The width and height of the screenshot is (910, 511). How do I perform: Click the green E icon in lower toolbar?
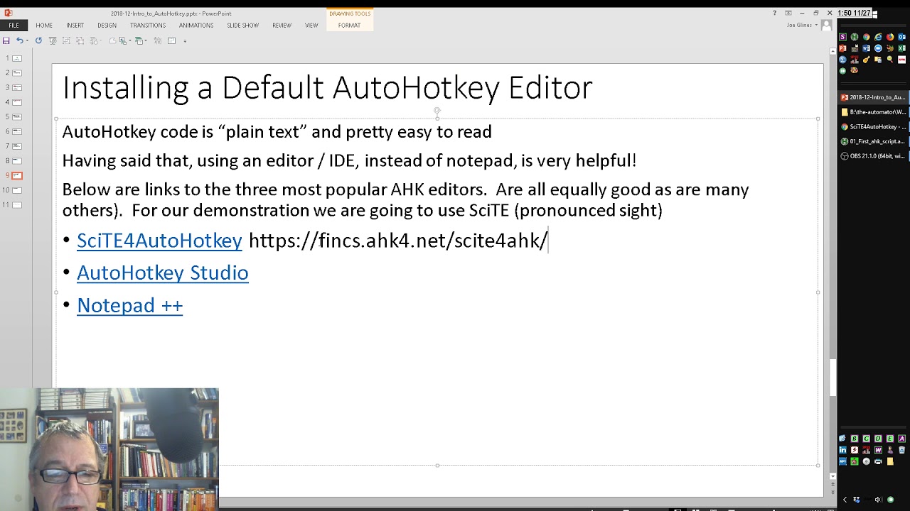click(890, 439)
